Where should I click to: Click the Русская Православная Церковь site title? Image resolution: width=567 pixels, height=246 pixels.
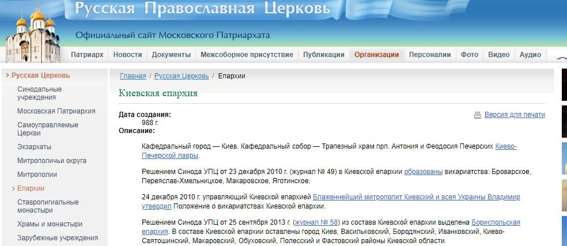(x=202, y=8)
